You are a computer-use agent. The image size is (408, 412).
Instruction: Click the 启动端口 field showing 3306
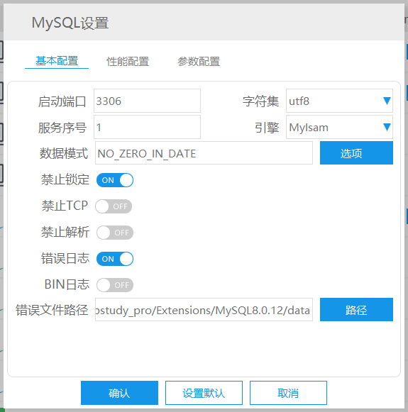147,101
